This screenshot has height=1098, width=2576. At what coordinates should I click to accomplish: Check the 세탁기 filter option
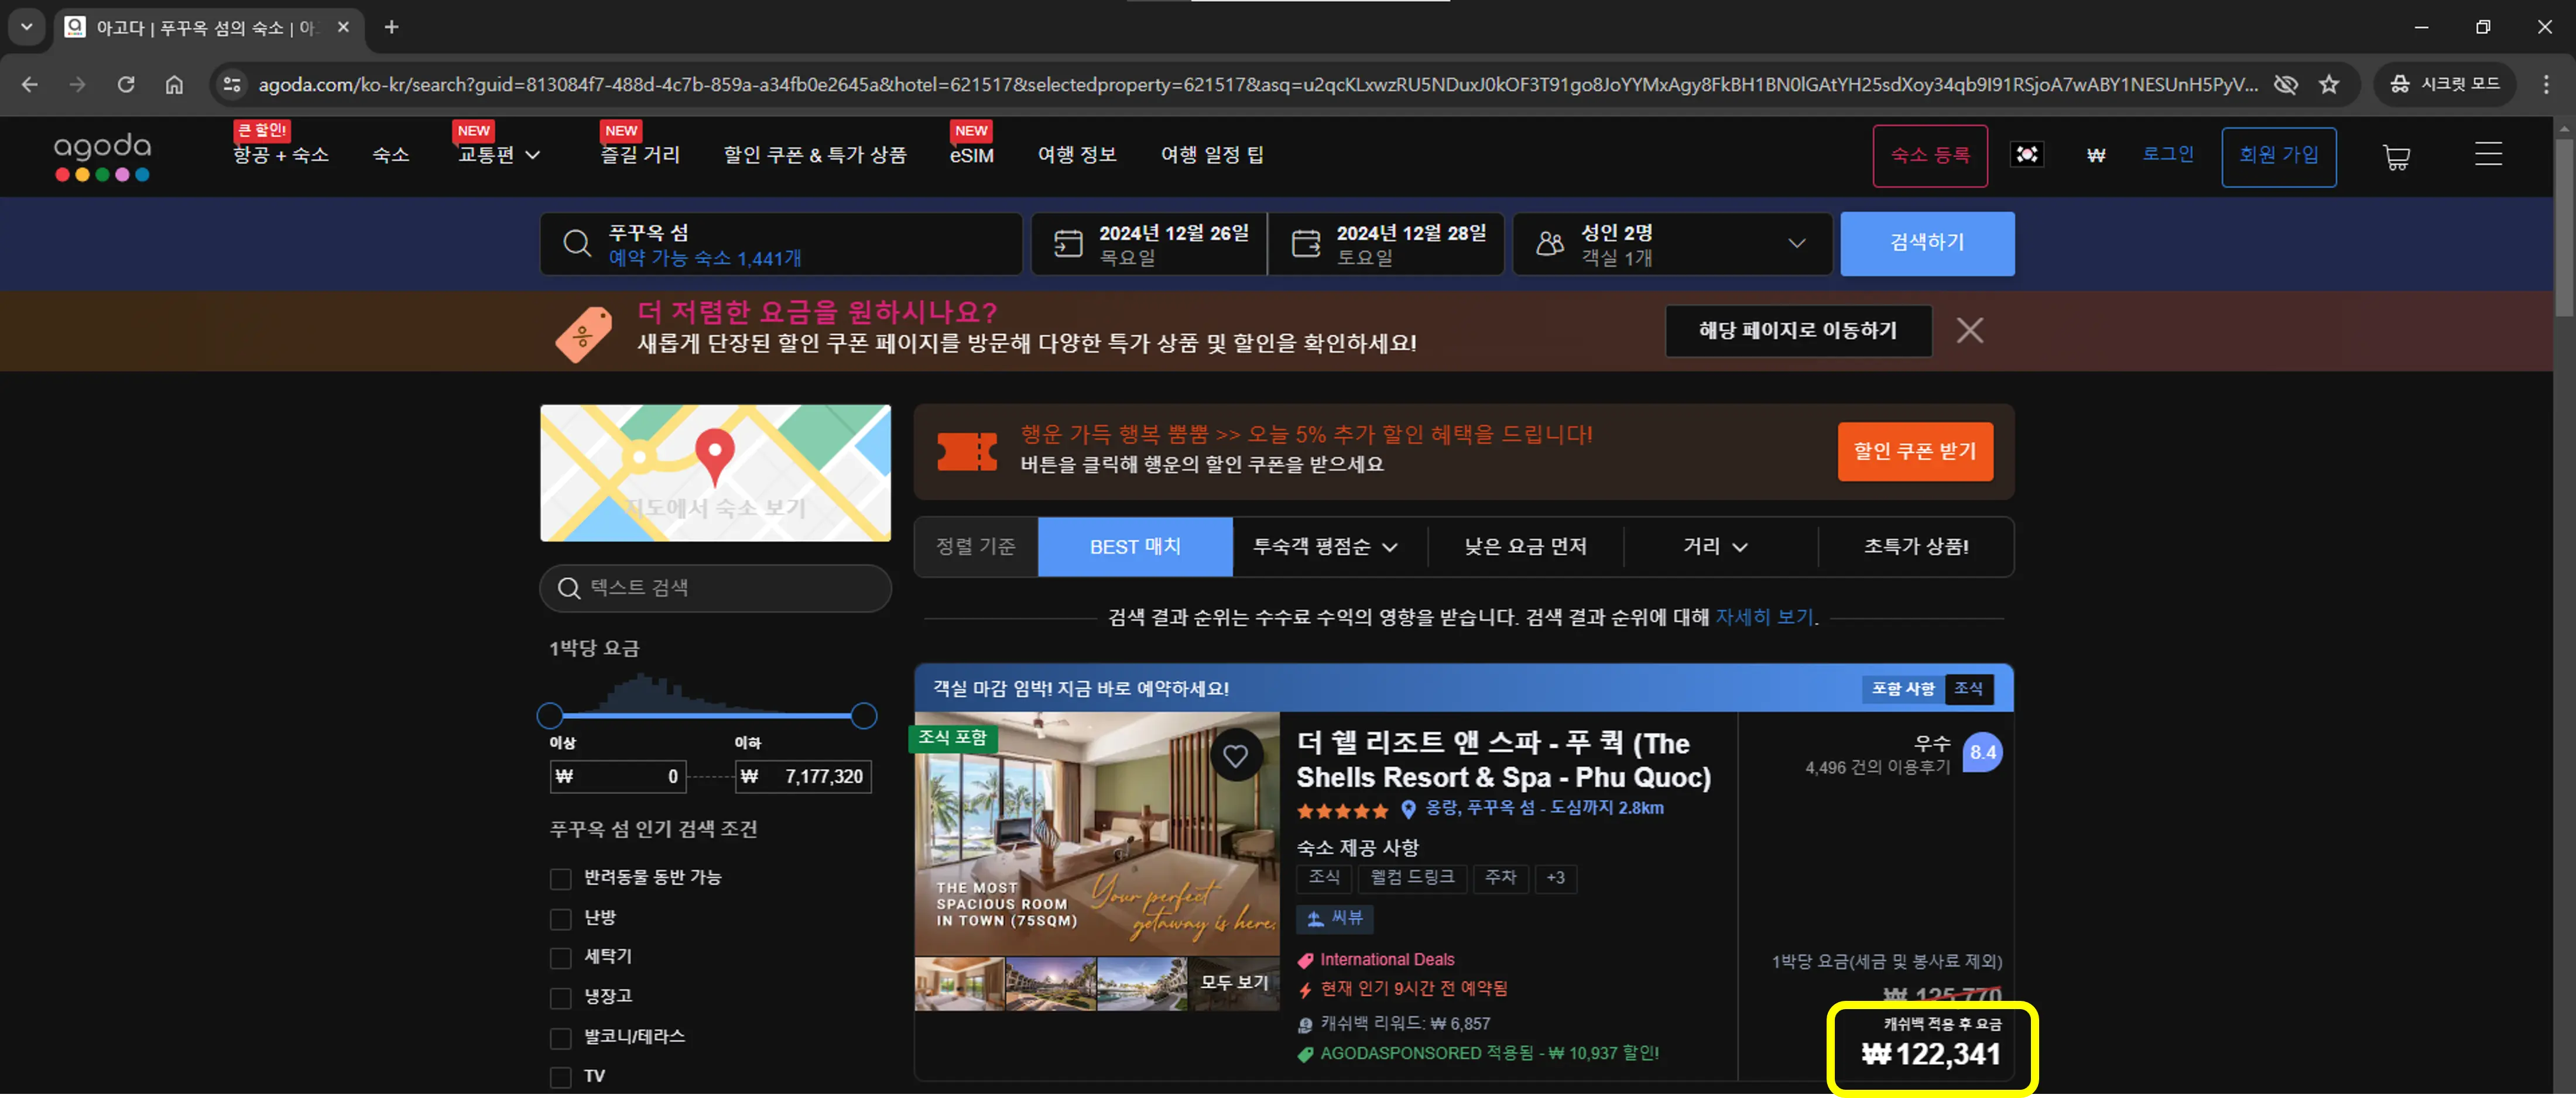[x=560, y=957]
